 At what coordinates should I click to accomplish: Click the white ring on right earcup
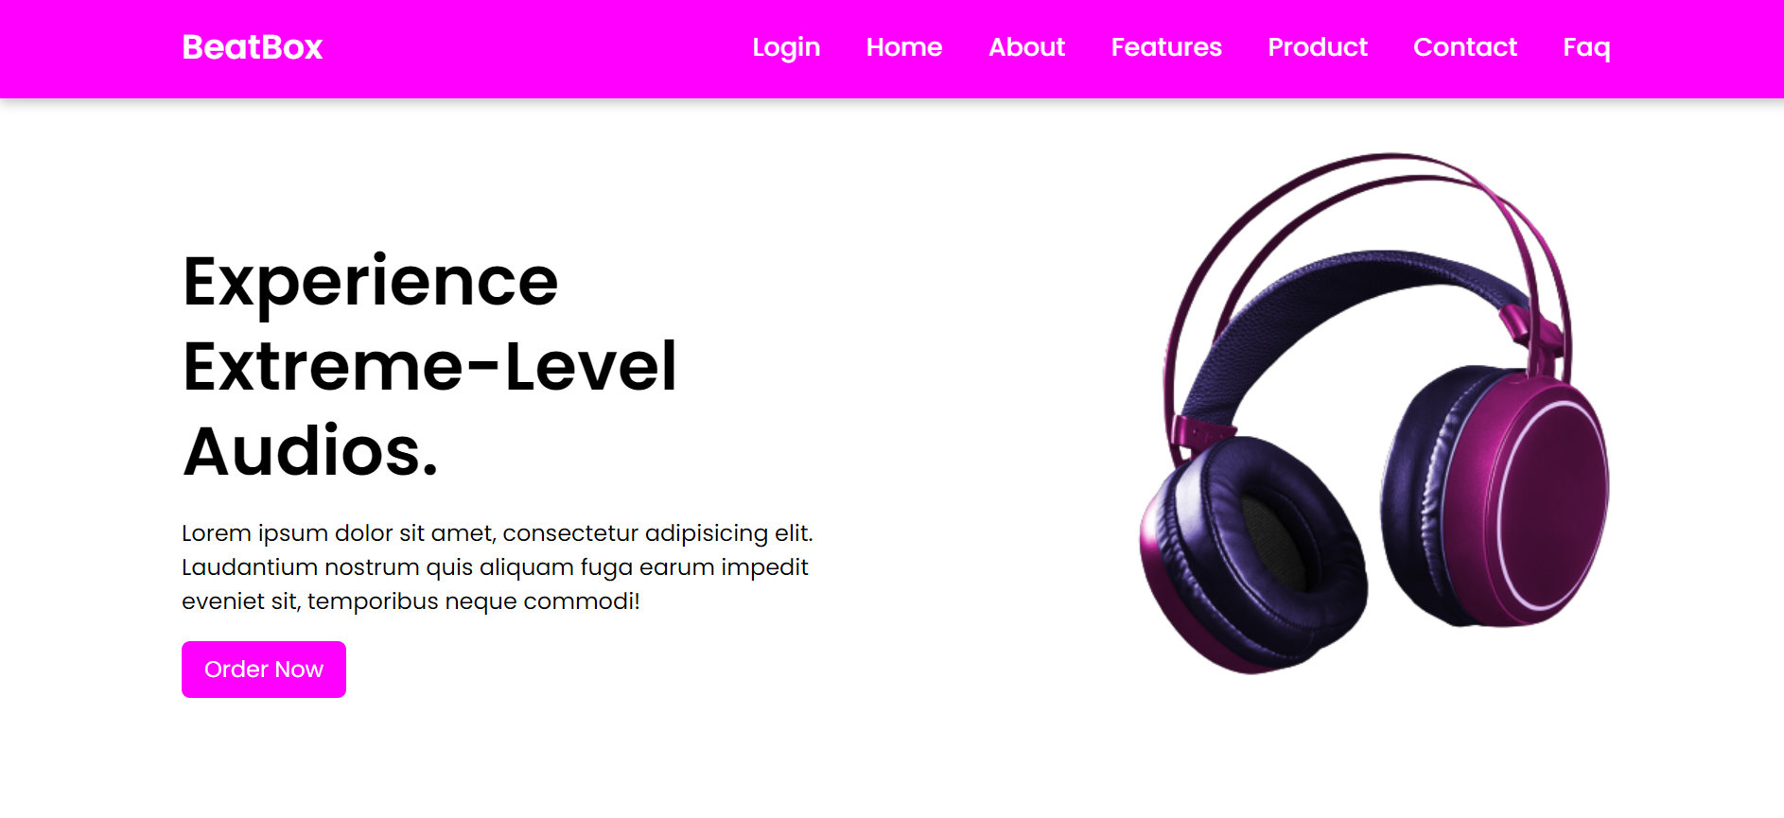tap(1551, 504)
